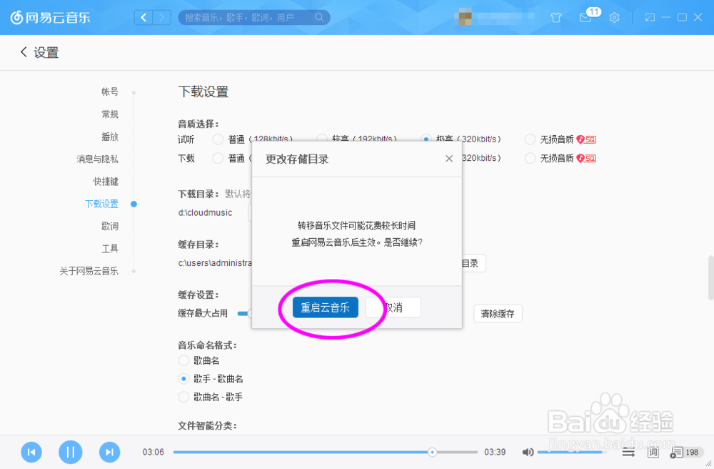714x469 pixels.
Task: Select 试听 普通 128kbit/s radio
Action: click(x=218, y=139)
